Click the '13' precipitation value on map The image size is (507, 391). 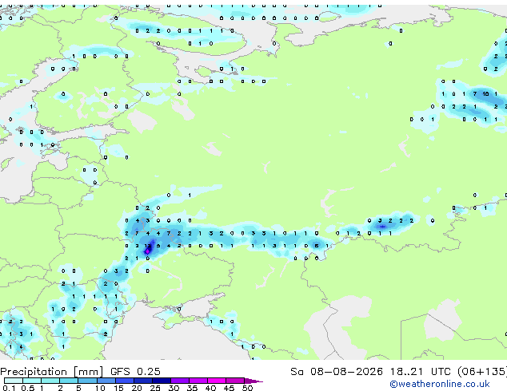coord(148,246)
